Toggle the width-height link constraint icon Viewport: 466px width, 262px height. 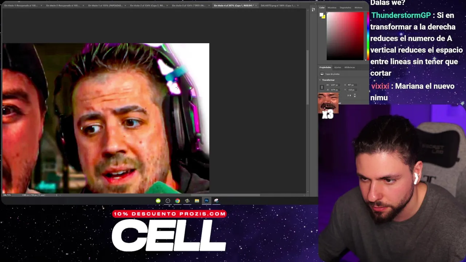click(x=321, y=87)
